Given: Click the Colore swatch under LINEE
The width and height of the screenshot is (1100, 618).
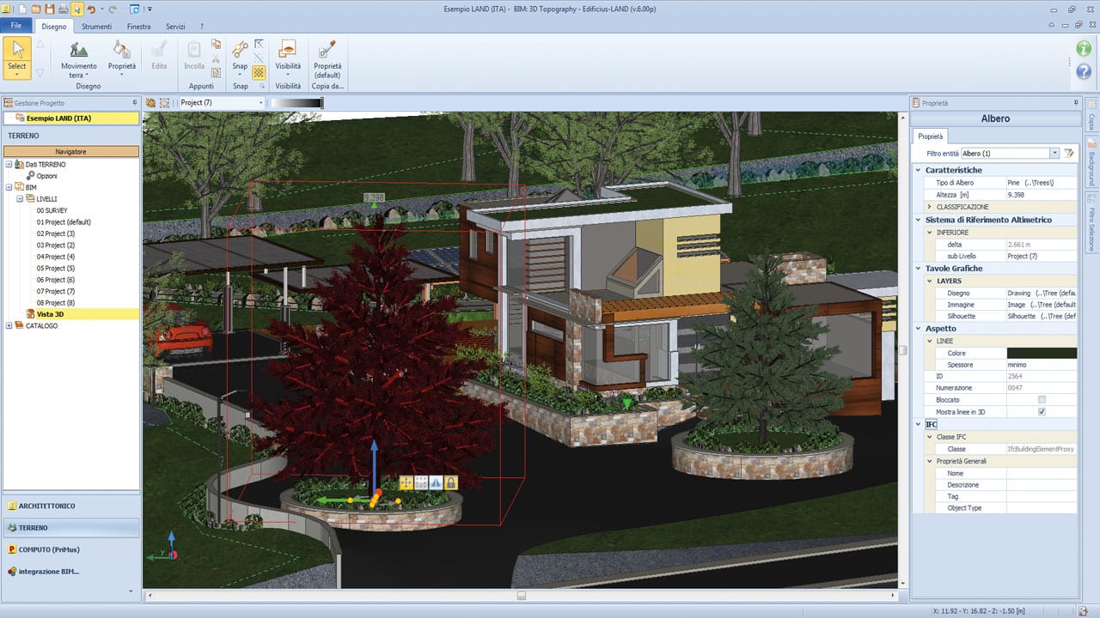Looking at the screenshot, I should point(1042,353).
